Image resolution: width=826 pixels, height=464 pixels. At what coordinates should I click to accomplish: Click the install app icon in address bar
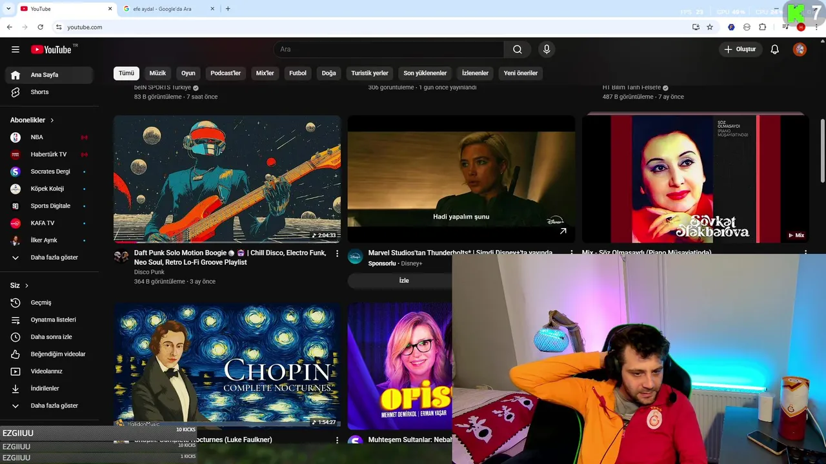tap(696, 27)
